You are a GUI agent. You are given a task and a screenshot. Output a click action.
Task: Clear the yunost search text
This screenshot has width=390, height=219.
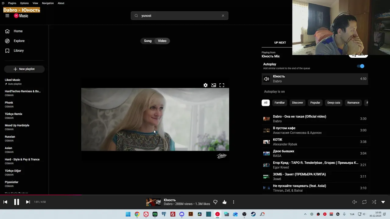(223, 16)
